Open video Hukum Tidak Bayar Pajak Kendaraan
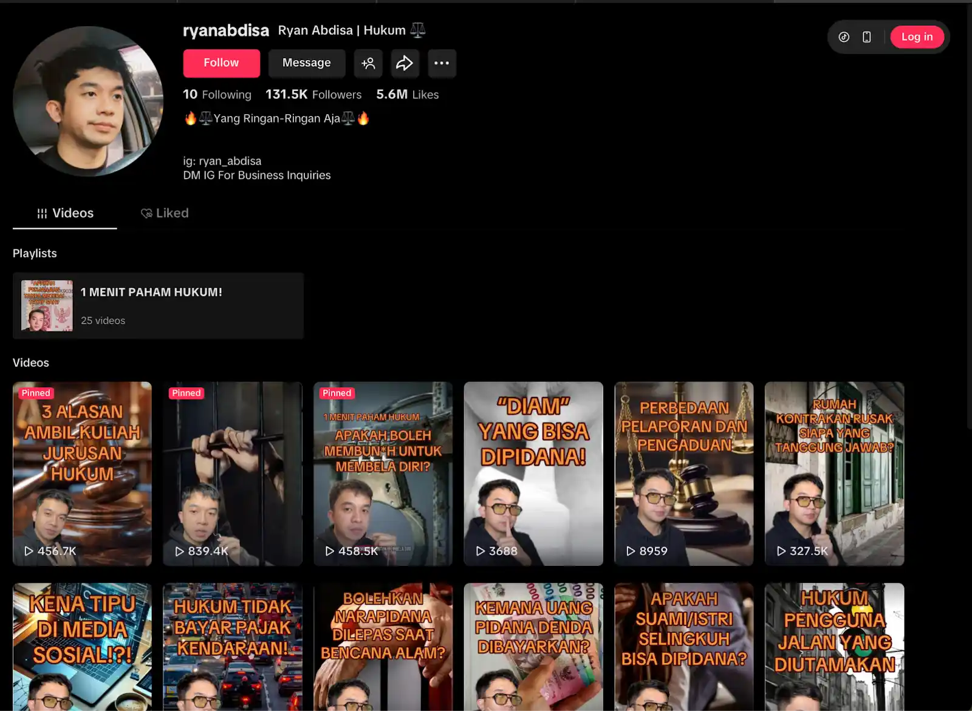972x711 pixels. coord(233,647)
